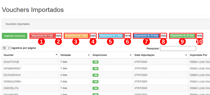Click the dark blue Disponíveis de 15 dias badge
The width and height of the screenshot is (210, 95).
pyautogui.click(x=146, y=36)
